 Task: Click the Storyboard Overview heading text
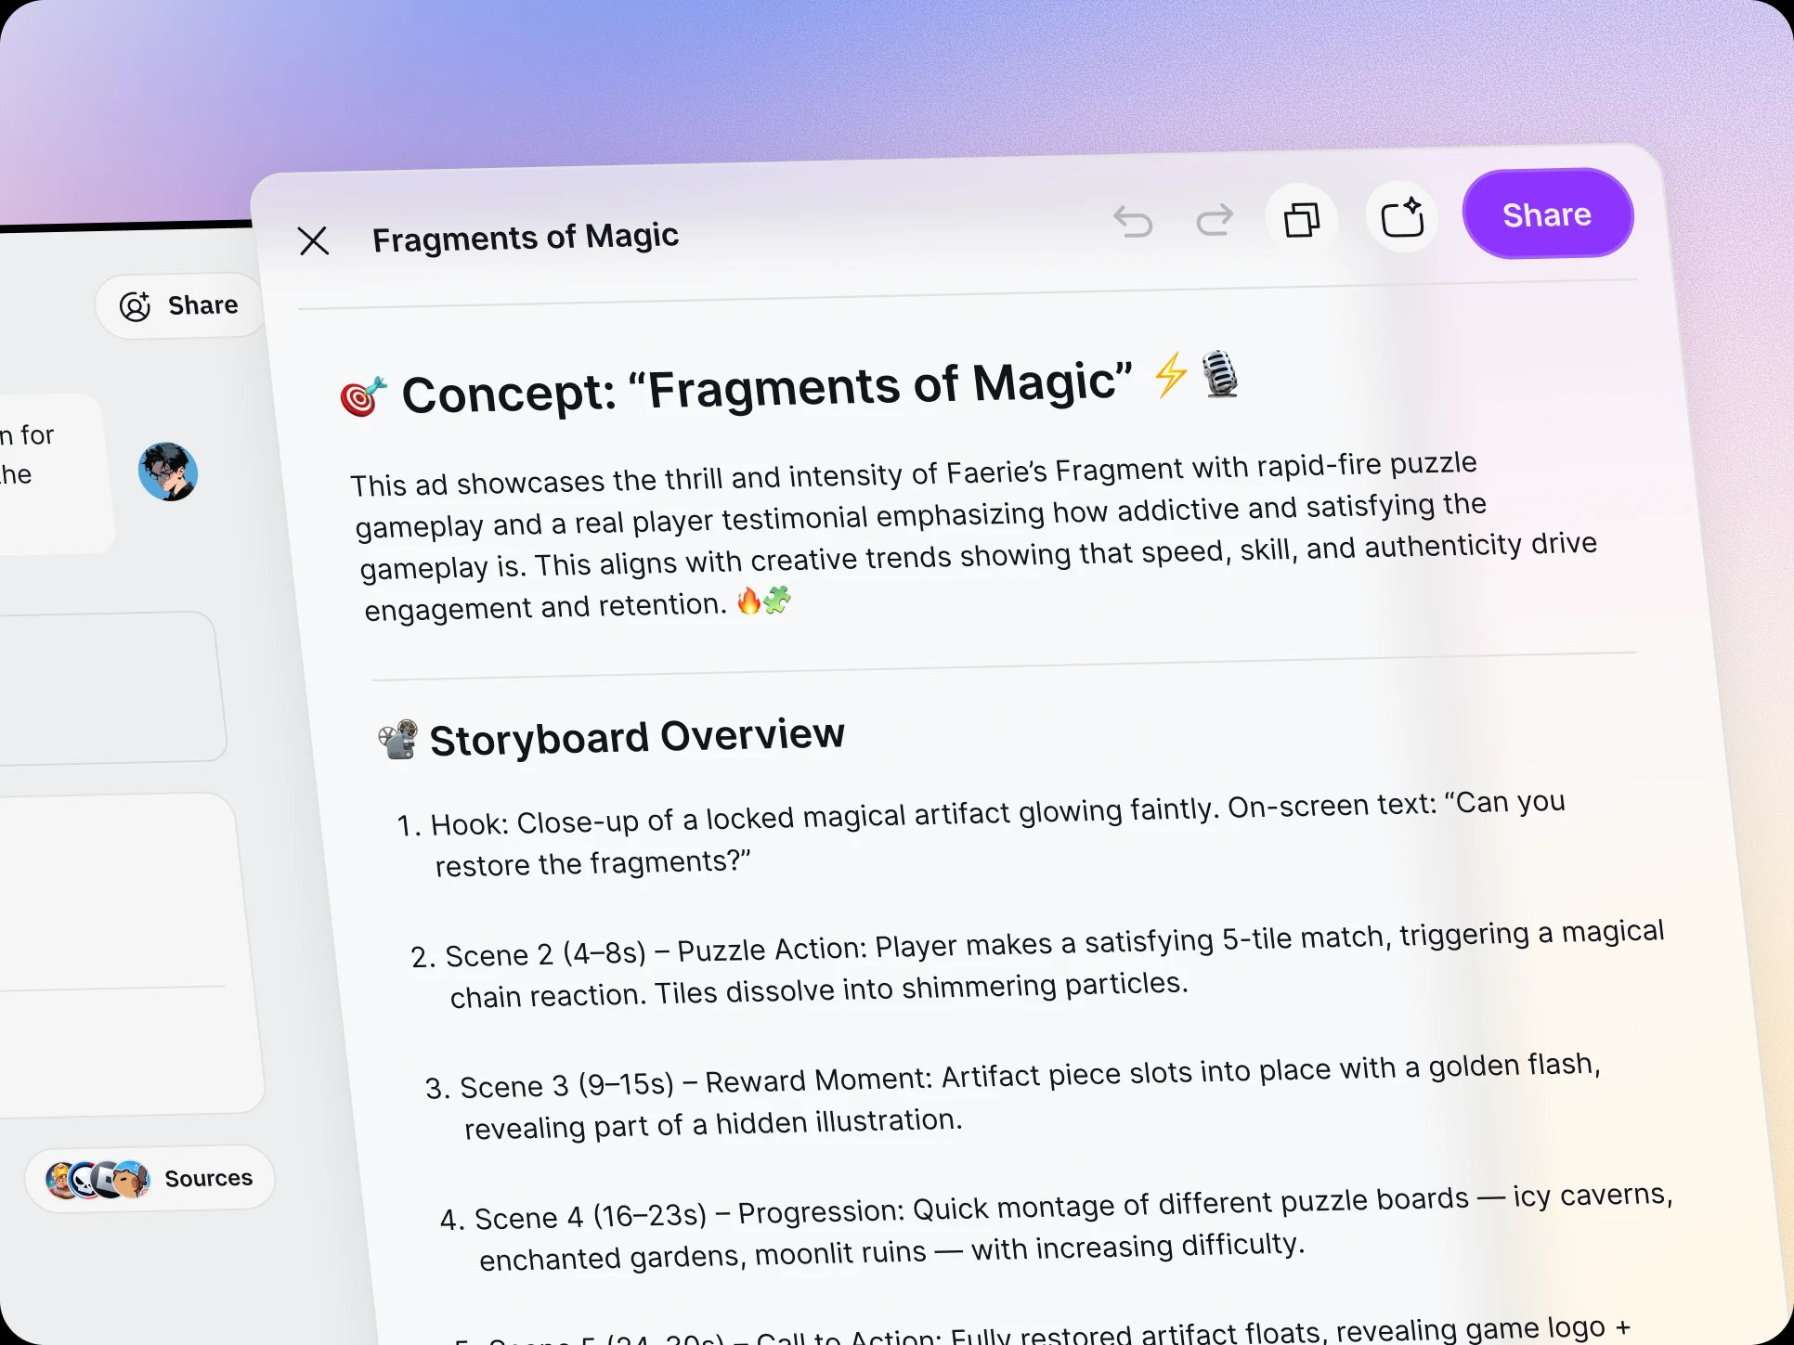pyautogui.click(x=637, y=737)
